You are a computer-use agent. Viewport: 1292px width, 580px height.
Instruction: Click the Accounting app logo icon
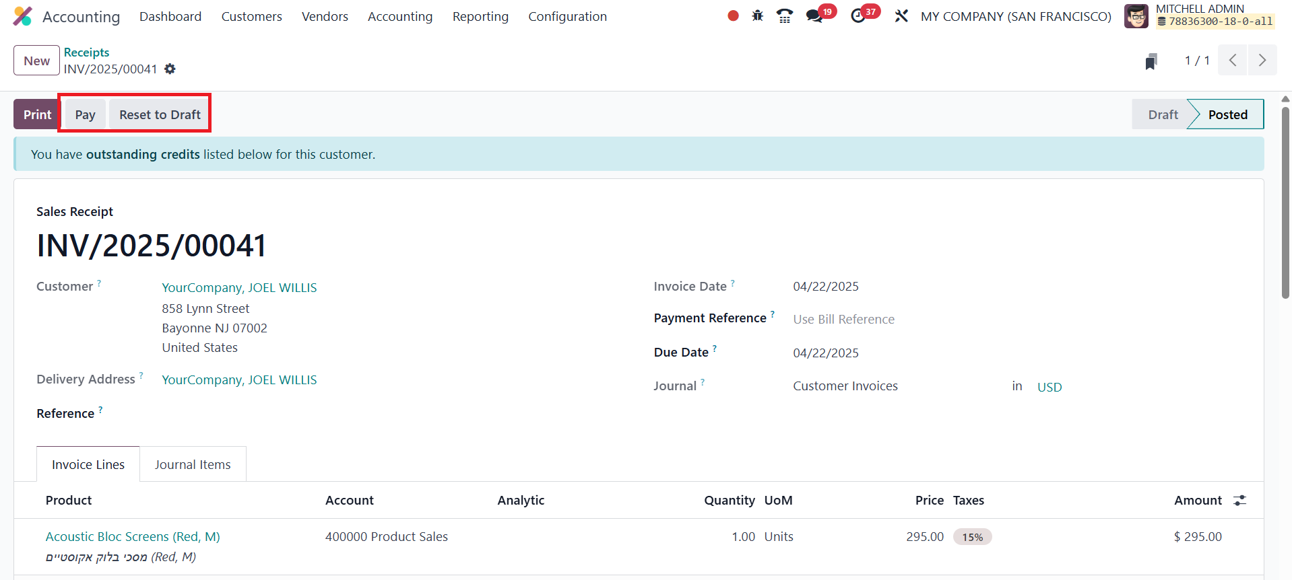point(22,16)
